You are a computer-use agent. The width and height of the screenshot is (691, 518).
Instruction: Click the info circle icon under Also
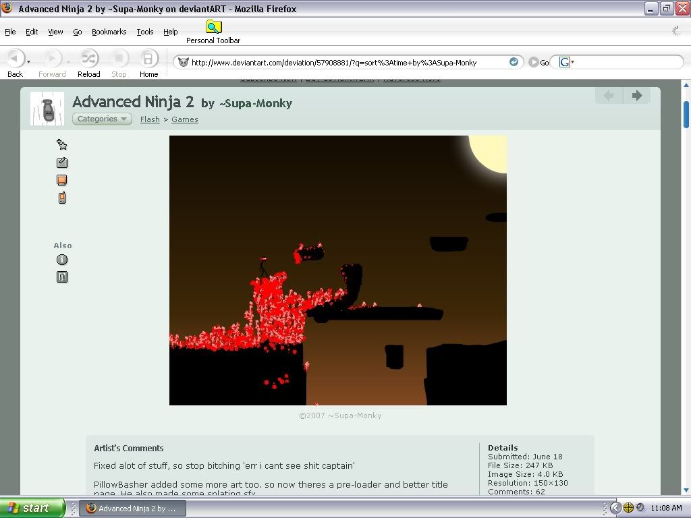[x=62, y=260]
